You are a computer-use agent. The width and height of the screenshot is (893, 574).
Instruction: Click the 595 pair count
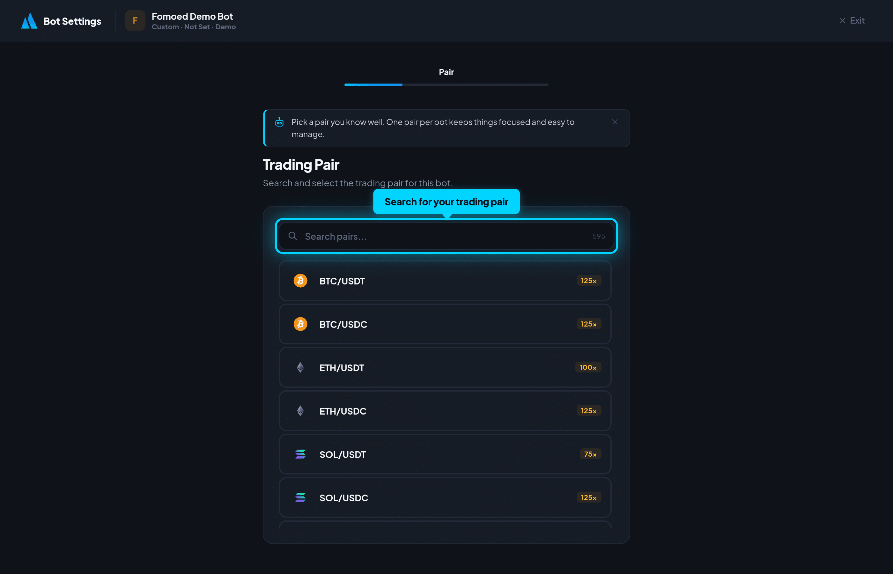(599, 236)
